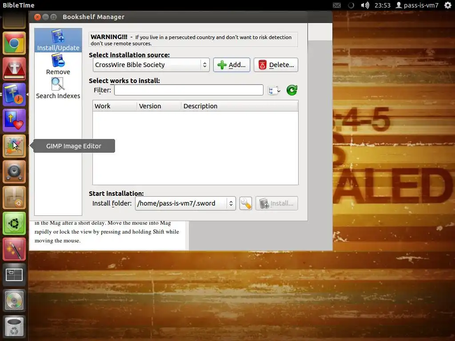Sort by the Work column header
Viewport: 455px width, 341px height.
click(114, 106)
